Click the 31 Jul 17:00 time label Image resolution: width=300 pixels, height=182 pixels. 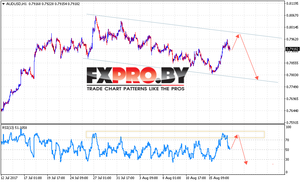(x=125, y=178)
